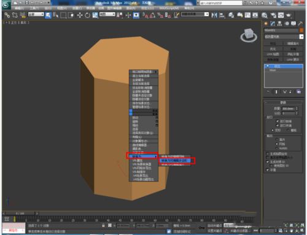Screen dimensions: 307x235
Task: Toggle the 封口始端 (cap start) checkbox
Action: coord(278,121)
